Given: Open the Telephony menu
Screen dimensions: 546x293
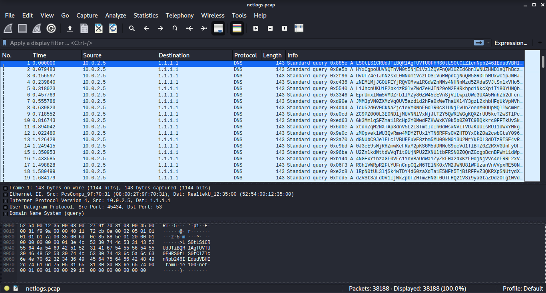Looking at the screenshot, I should [x=179, y=16].
